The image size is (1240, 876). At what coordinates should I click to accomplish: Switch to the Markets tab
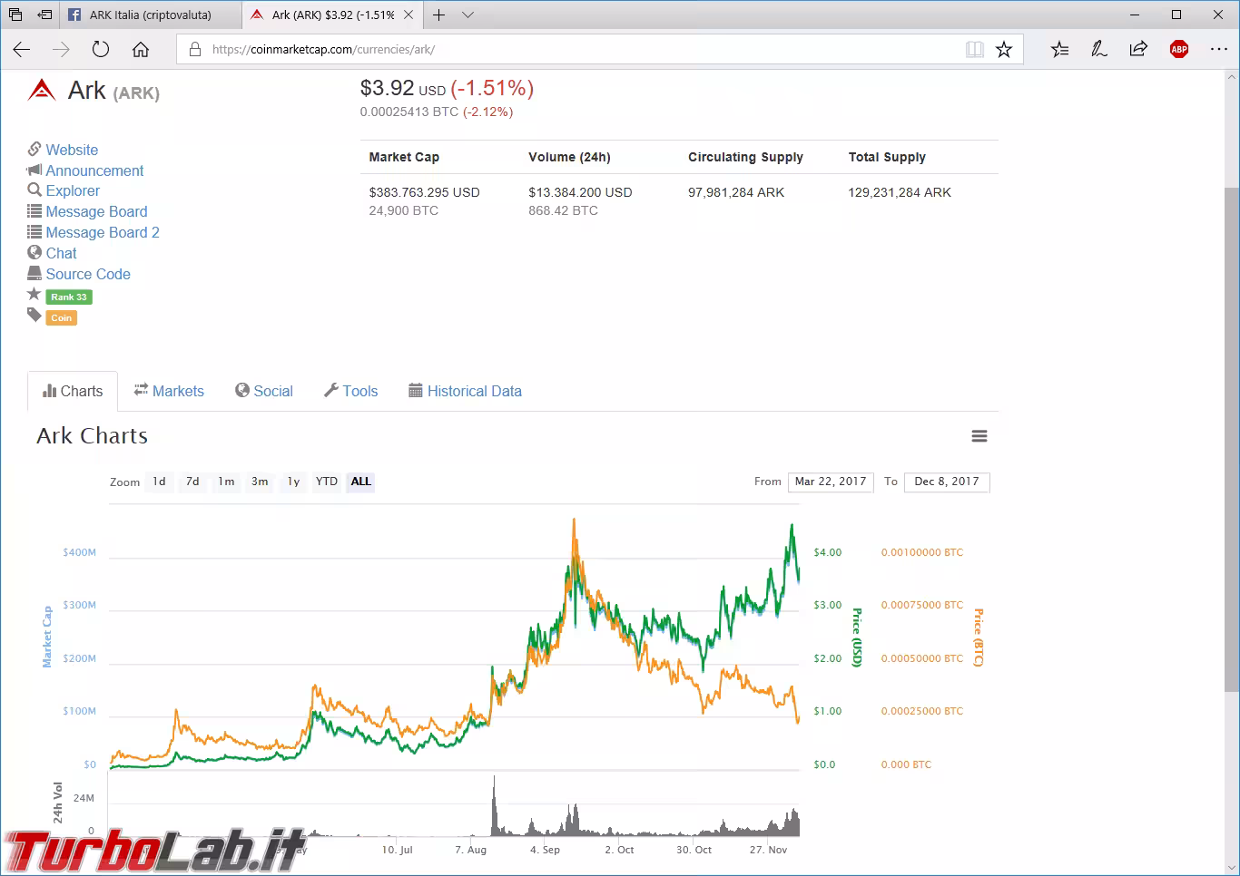(169, 391)
